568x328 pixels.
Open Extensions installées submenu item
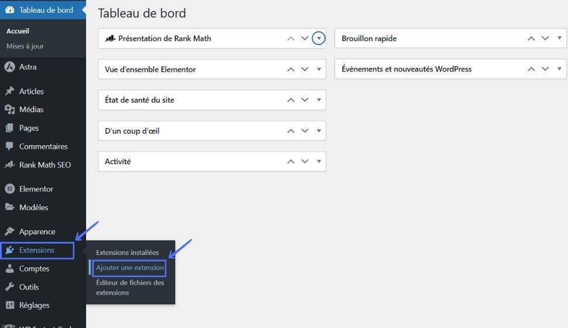click(x=128, y=252)
